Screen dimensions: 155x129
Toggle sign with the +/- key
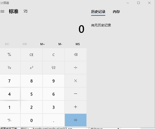coord(10,120)
